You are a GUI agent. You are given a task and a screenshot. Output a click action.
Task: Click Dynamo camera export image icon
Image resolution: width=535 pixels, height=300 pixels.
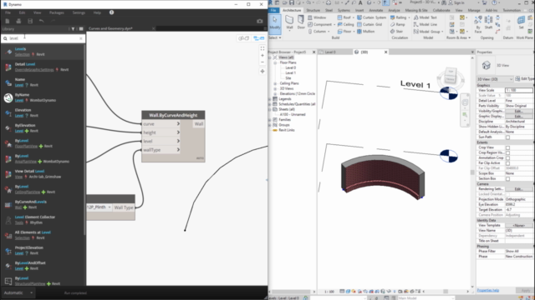[260, 21]
